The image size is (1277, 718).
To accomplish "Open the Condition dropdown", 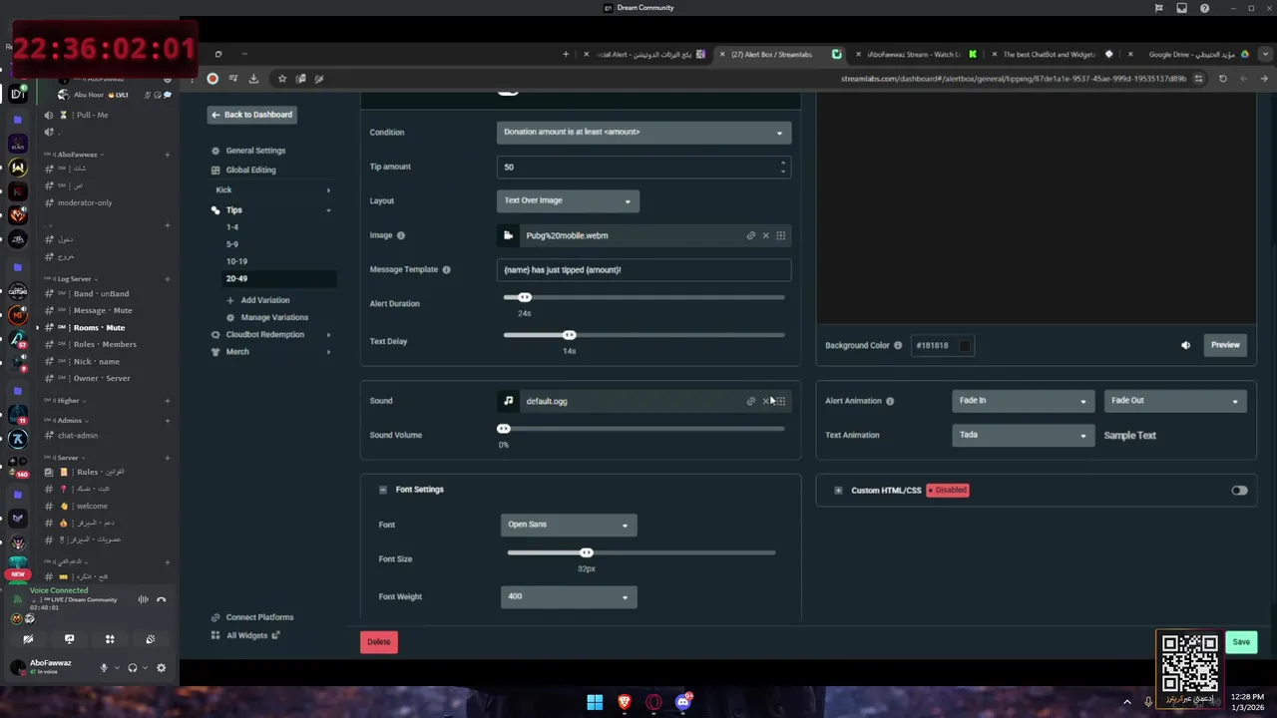I will pos(643,132).
